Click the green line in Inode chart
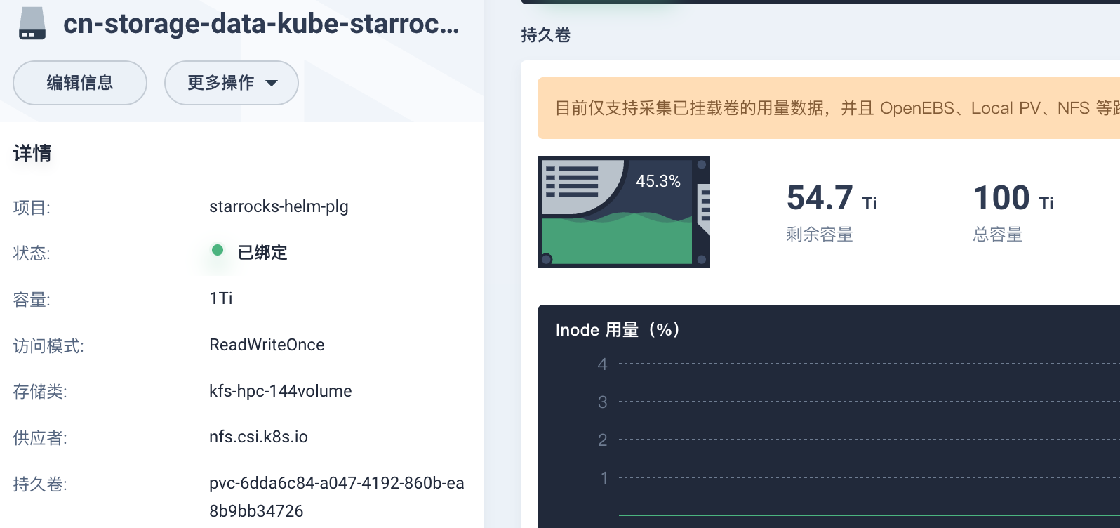 point(842,515)
